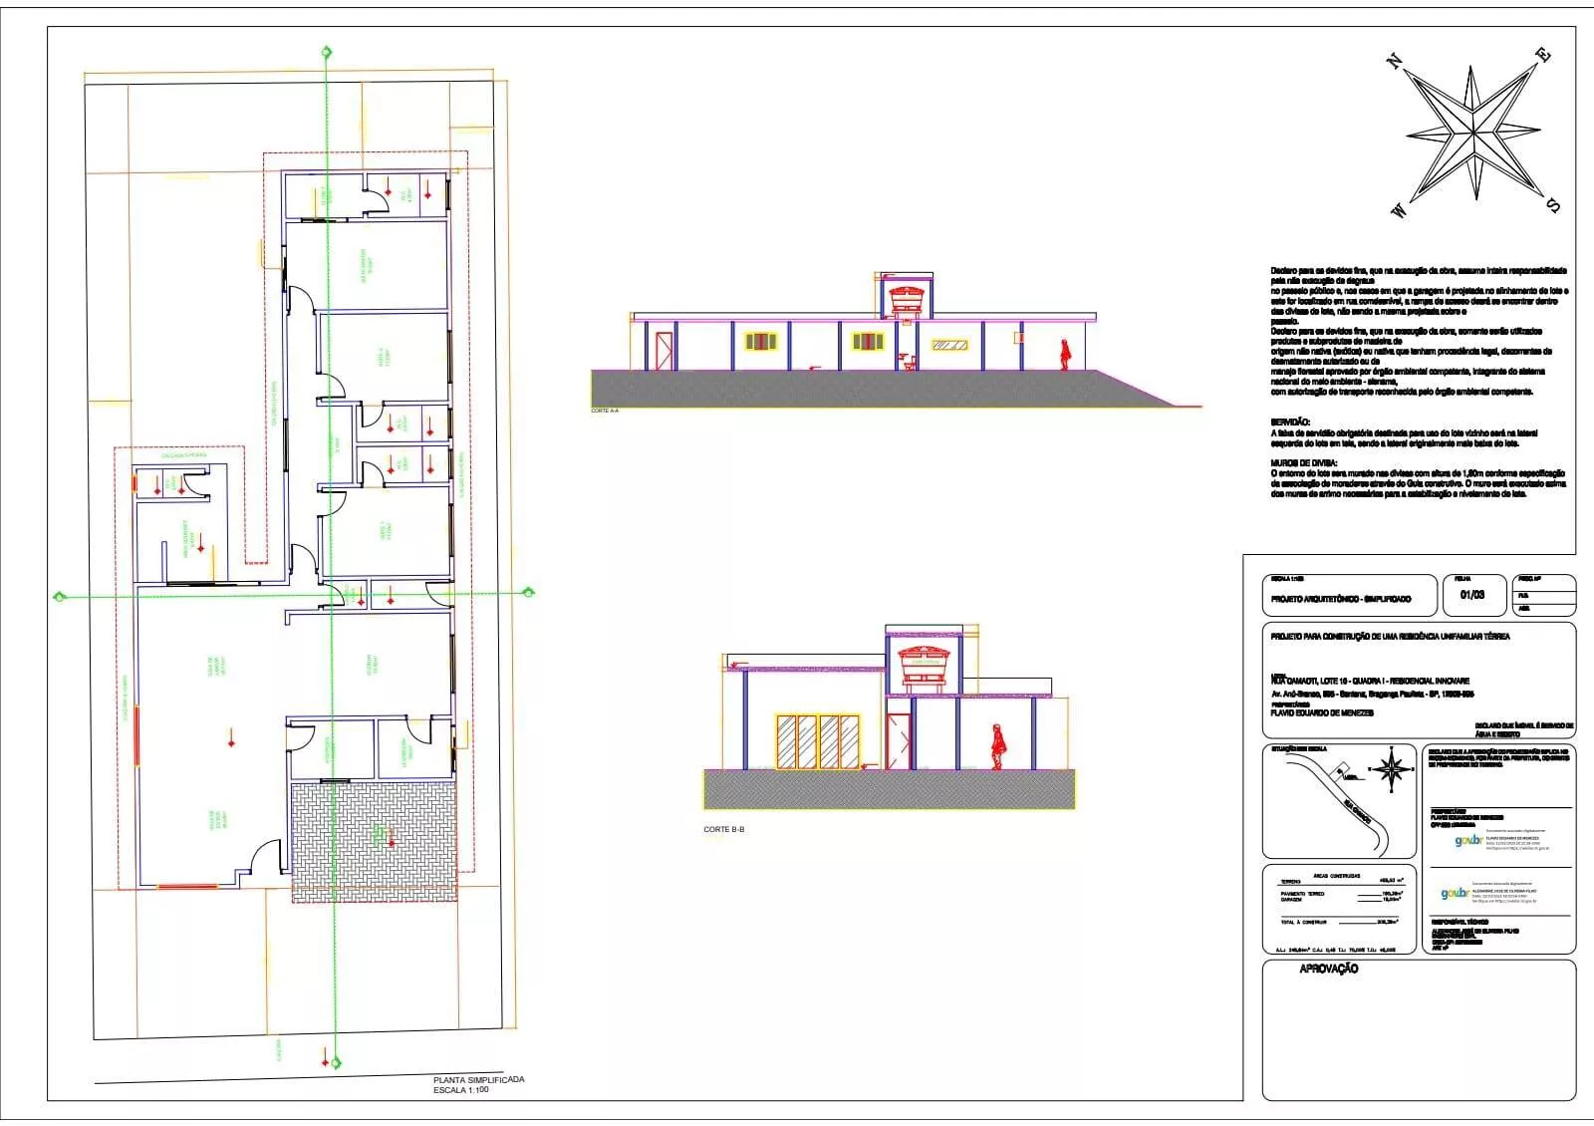Viewport: 1594px width, 1126px height.
Task: Click the CORTE A-A caption
Action: pyautogui.click(x=605, y=411)
